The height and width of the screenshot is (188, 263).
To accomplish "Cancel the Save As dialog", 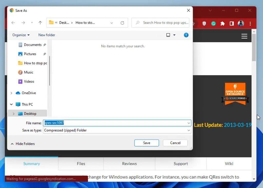I will [175, 143].
